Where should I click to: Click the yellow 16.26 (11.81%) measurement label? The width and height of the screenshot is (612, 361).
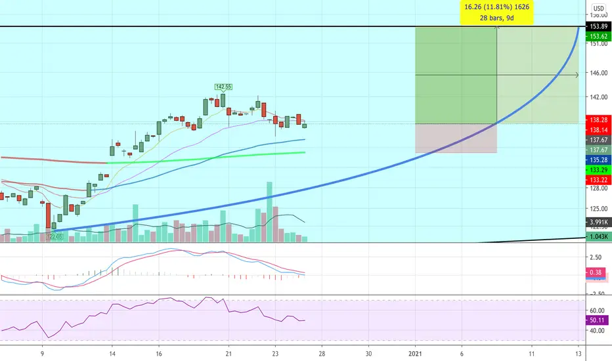click(496, 12)
